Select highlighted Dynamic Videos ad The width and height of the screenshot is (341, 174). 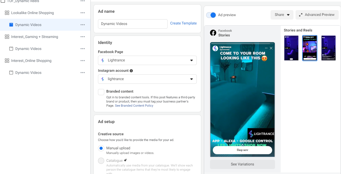click(x=28, y=25)
